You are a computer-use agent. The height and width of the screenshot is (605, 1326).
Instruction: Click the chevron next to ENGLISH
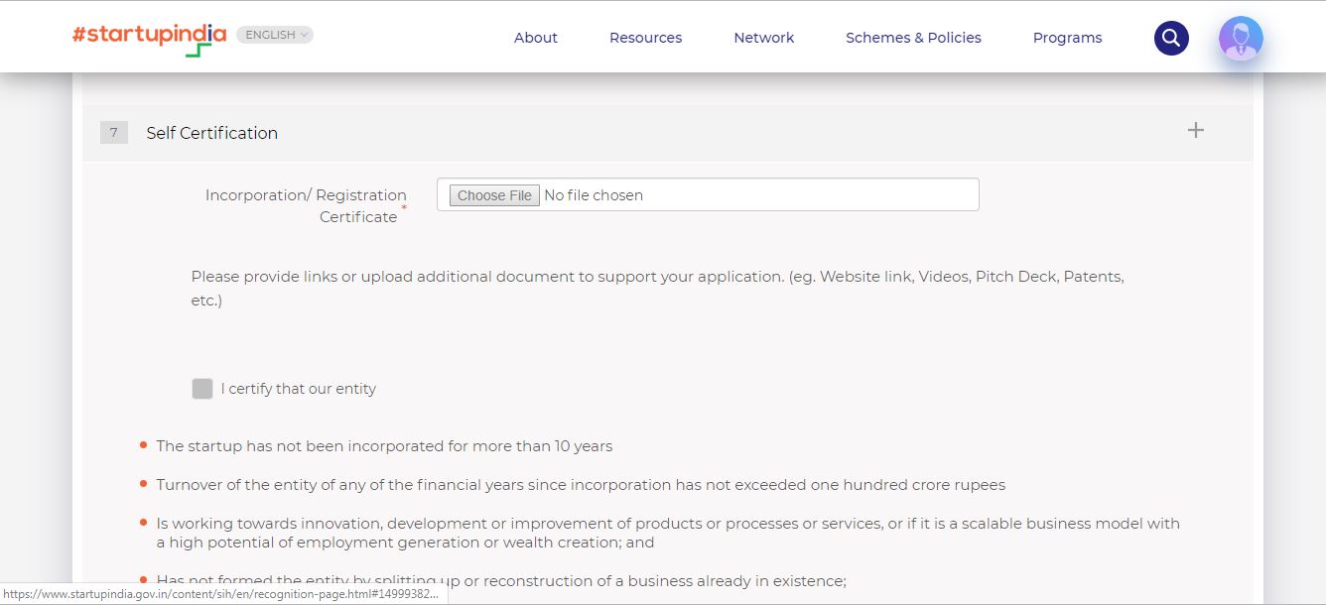[x=304, y=34]
